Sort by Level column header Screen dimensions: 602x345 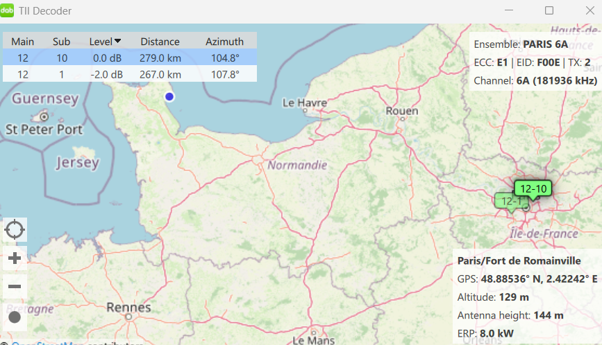[x=106, y=42]
